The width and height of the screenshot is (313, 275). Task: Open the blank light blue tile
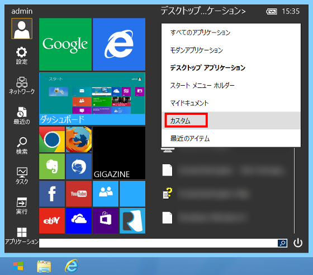(132, 194)
